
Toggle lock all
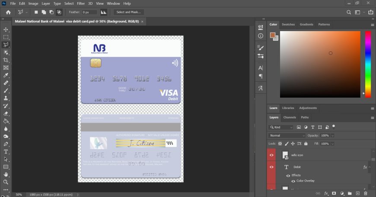[306, 143]
